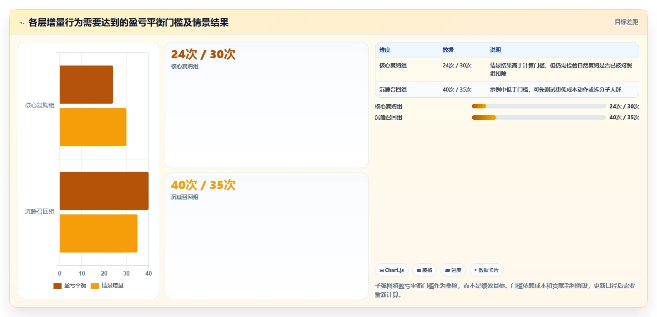Toggle the 情景增量 legend item

tap(107, 286)
